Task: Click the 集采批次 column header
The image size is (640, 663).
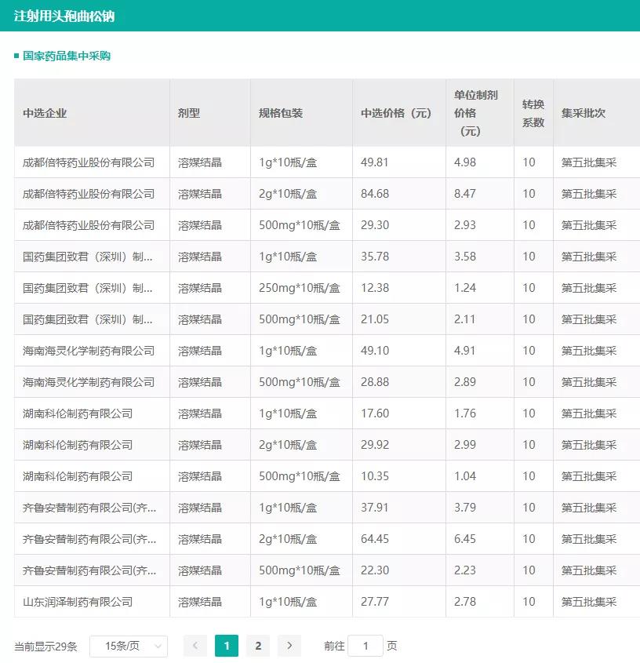Action: click(583, 113)
